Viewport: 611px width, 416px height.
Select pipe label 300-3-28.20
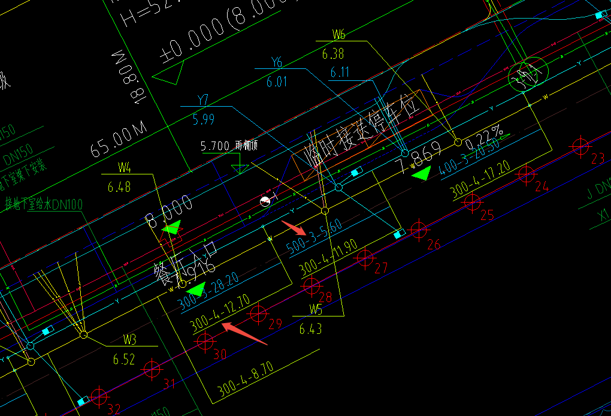coord(208,291)
